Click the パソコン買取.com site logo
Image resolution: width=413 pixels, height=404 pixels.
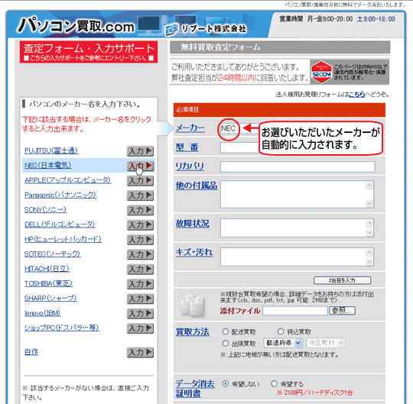click(x=76, y=25)
